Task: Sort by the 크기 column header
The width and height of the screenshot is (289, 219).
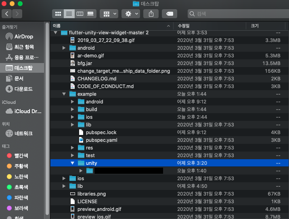Action: [x=266, y=26]
